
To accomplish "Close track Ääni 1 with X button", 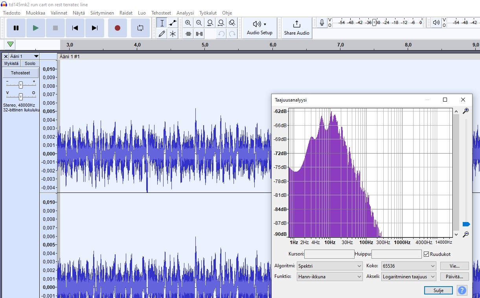I will point(6,57).
